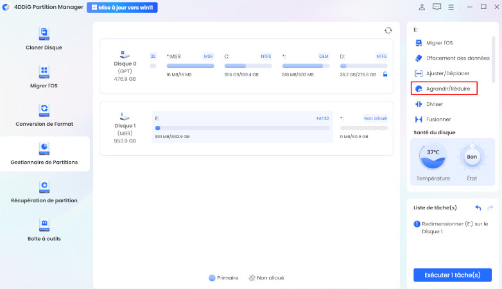Click the user account icon
The image size is (502, 289).
coord(422,8)
